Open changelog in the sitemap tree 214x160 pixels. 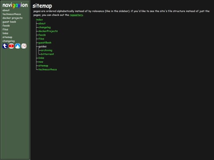click(44, 27)
